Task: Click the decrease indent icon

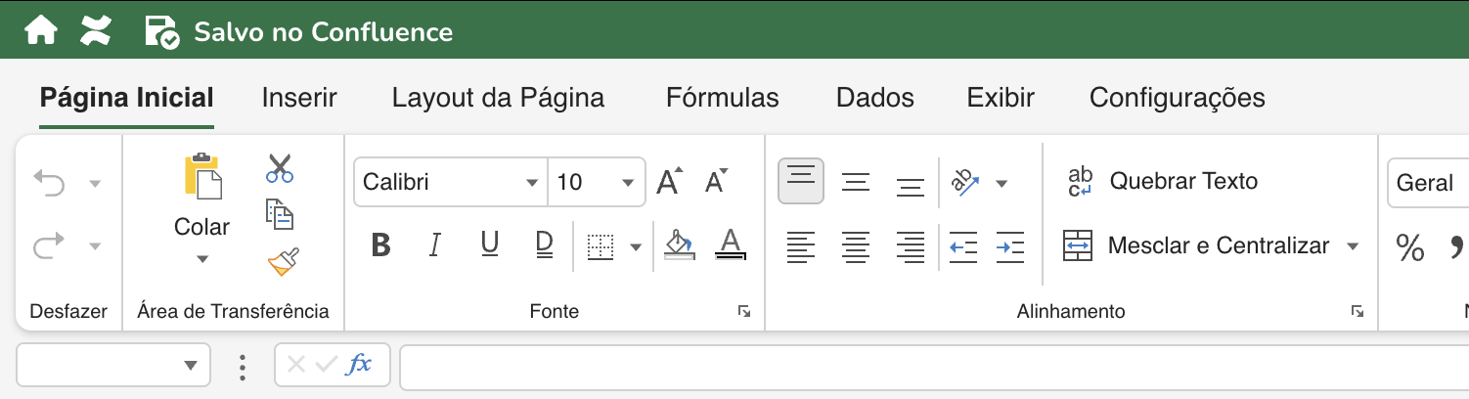Action: (x=963, y=247)
